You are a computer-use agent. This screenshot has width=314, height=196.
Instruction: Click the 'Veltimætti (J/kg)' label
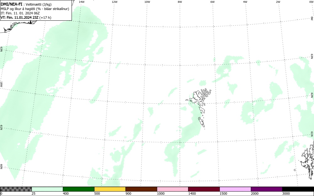[39, 4]
